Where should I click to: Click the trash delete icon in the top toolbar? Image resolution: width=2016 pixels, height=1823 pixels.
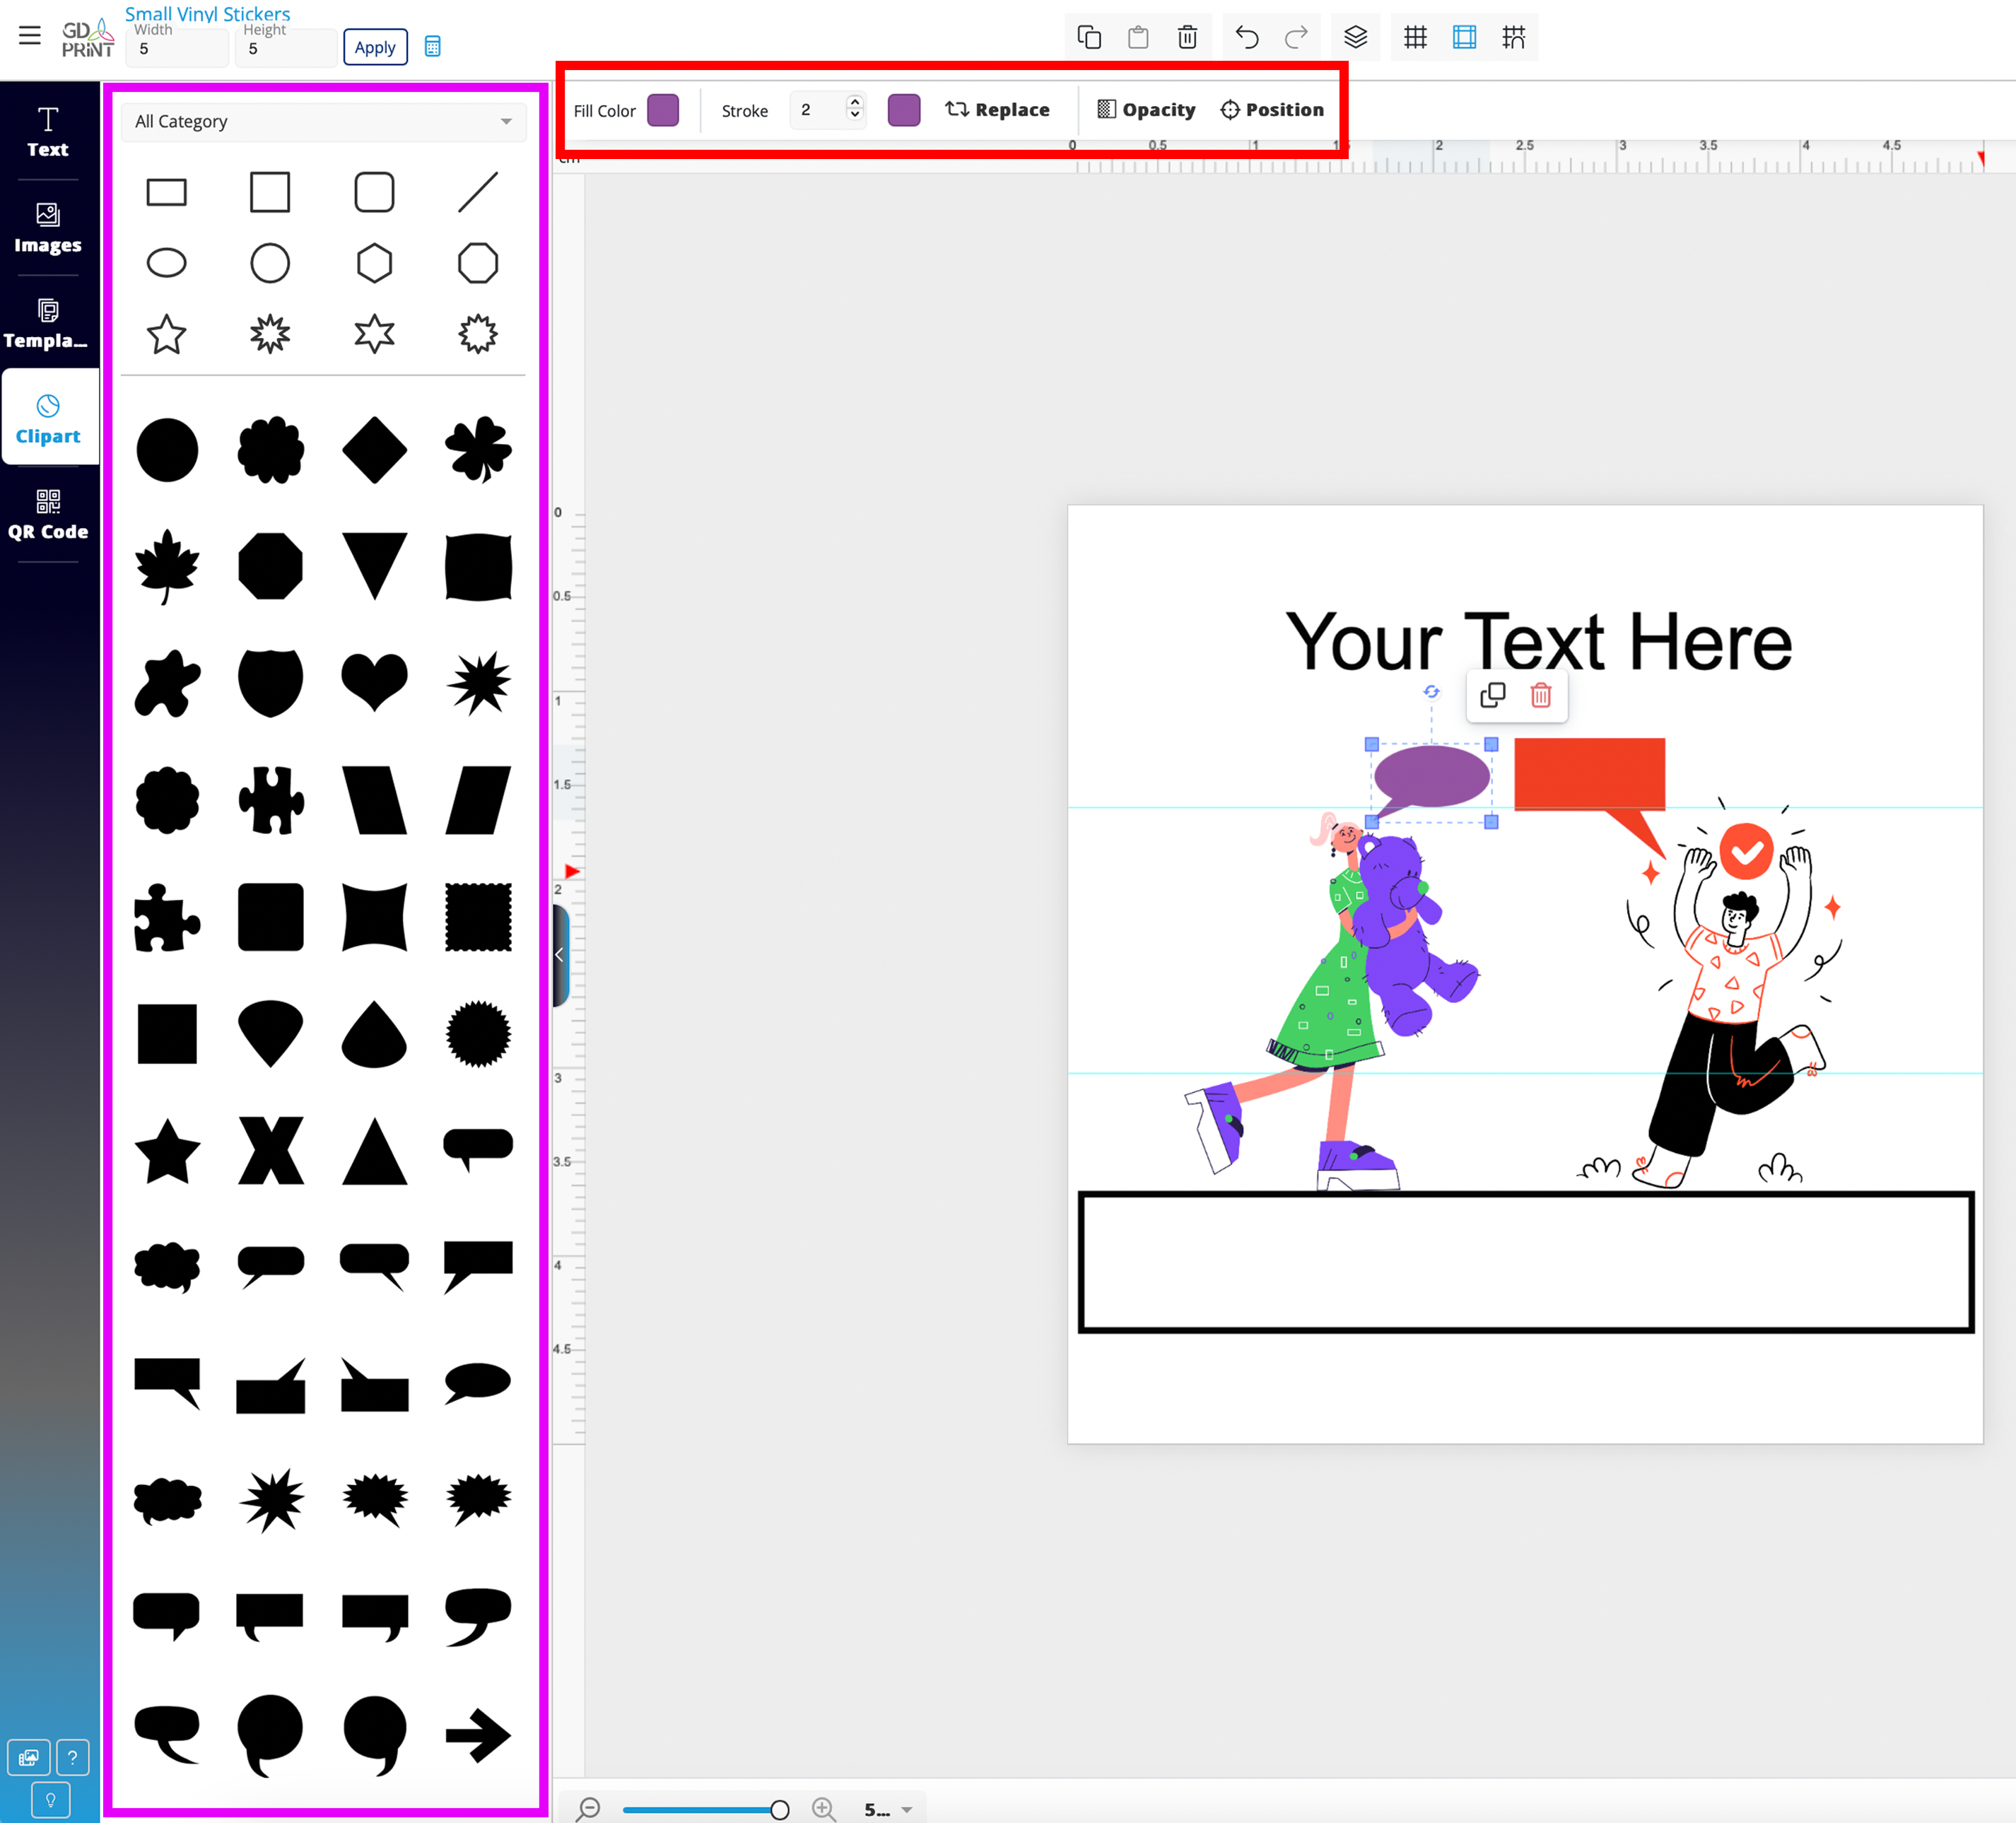point(1187,38)
